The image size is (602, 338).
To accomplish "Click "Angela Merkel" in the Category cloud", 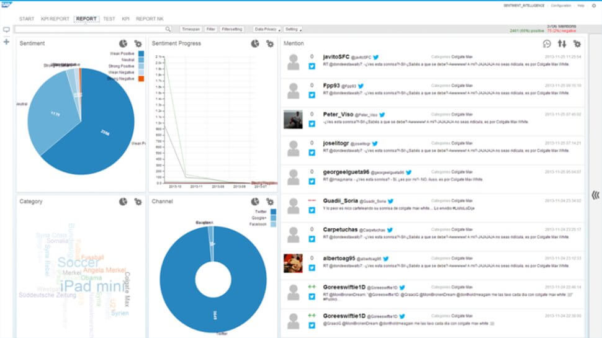I will (x=104, y=270).
